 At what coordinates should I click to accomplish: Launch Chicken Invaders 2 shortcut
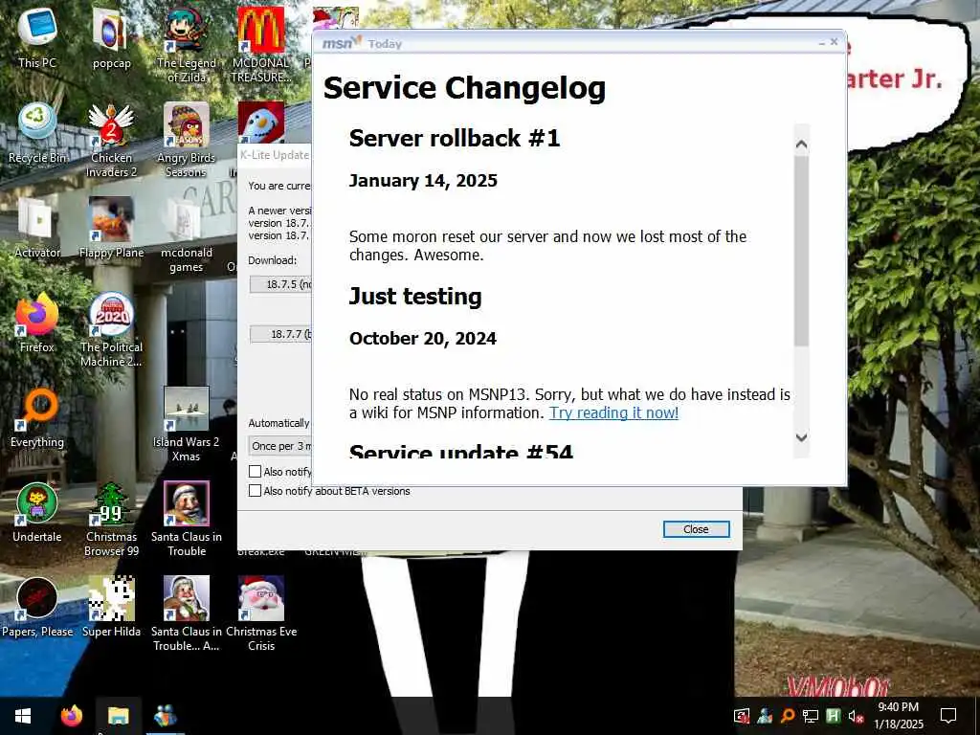(x=111, y=140)
